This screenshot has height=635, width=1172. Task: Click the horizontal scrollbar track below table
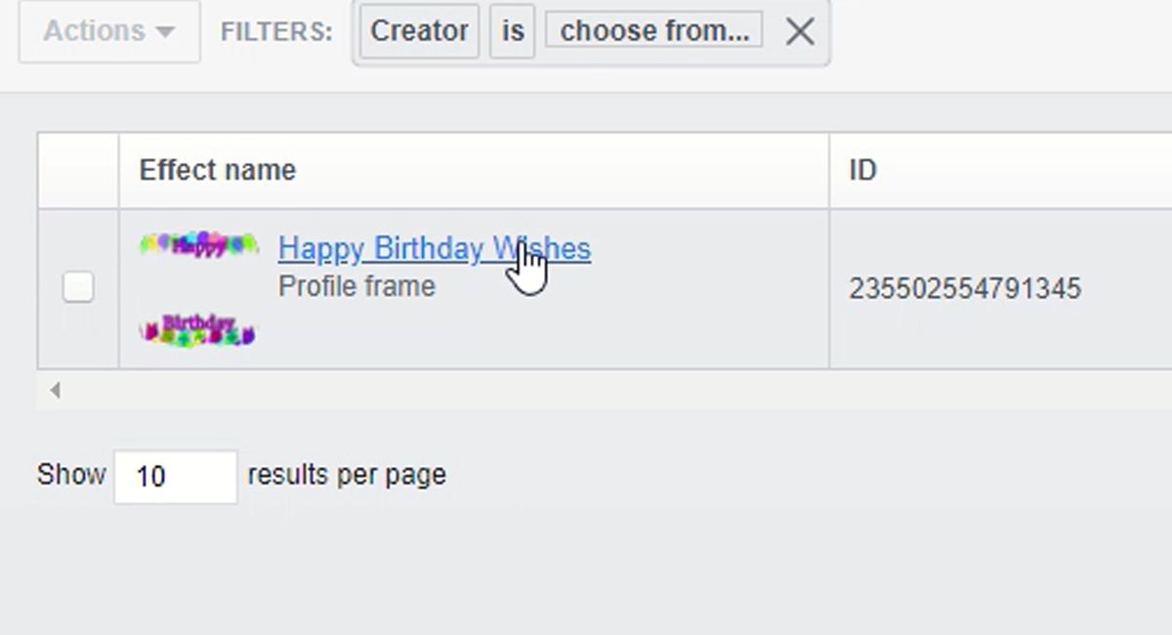pos(586,391)
